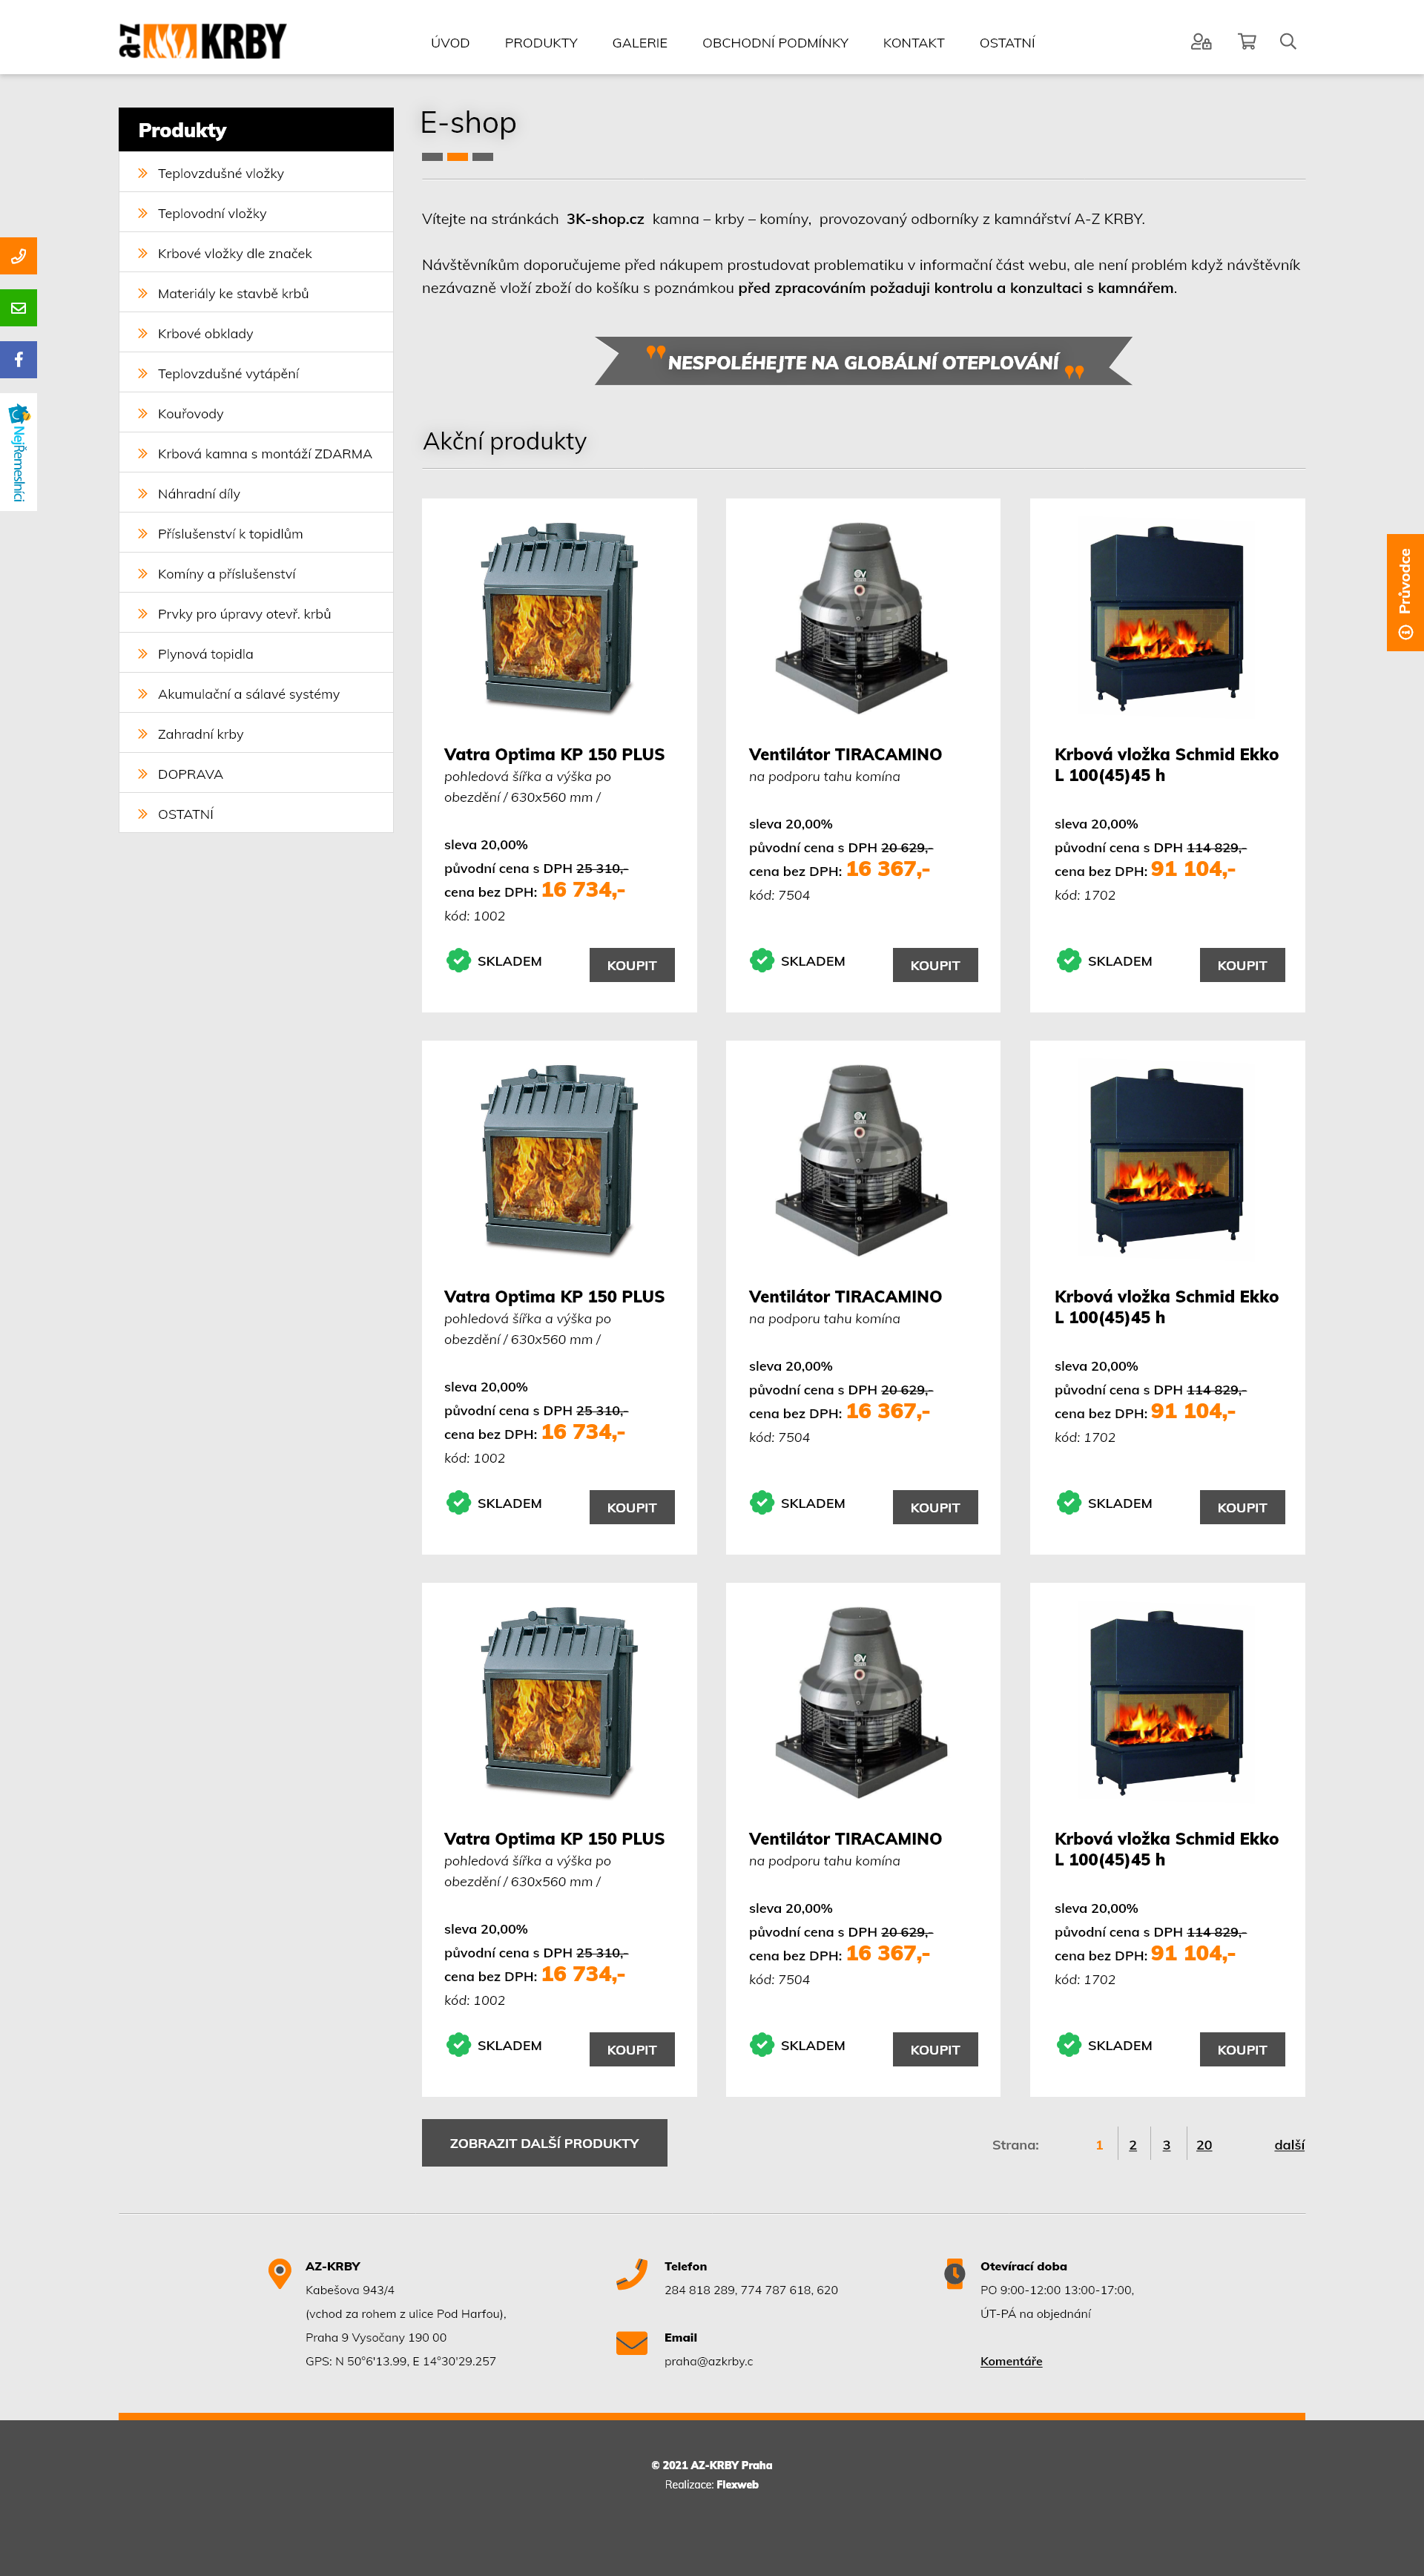This screenshot has width=1424, height=2576.
Task: Open the GALERIE menu item
Action: [640, 43]
